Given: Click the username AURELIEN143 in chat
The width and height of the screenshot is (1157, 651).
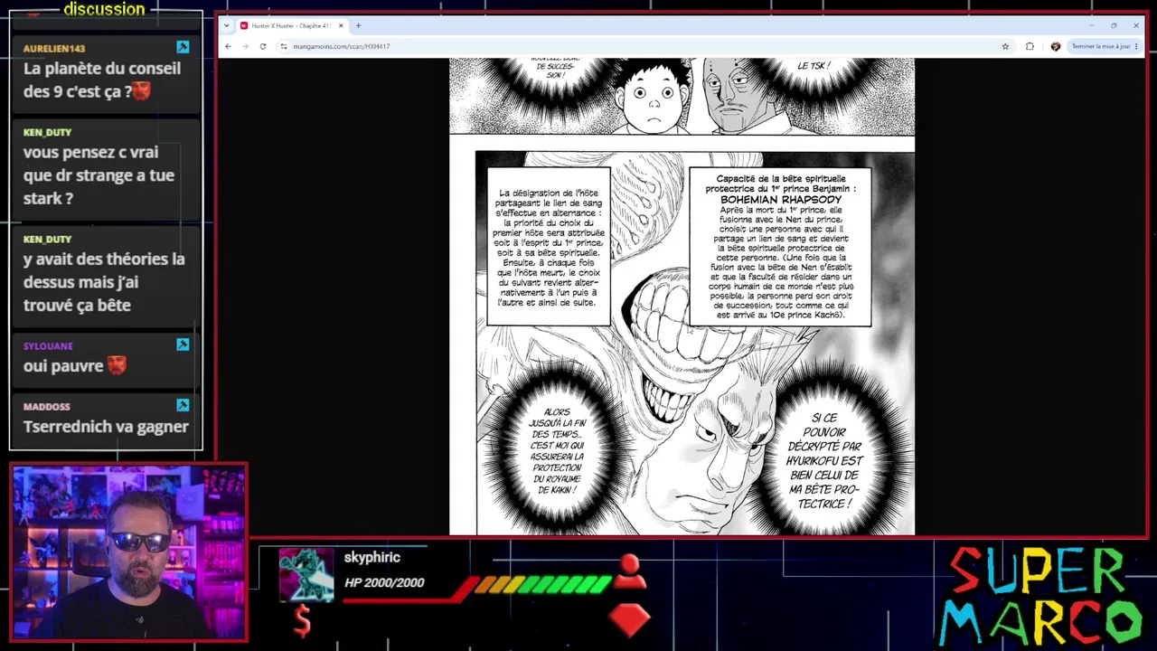Looking at the screenshot, I should (54, 48).
